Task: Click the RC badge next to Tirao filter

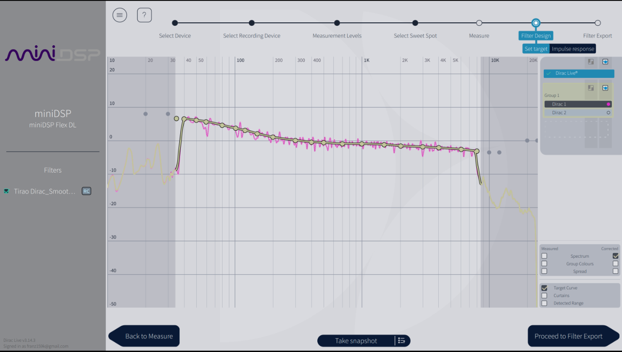Action: (x=86, y=191)
